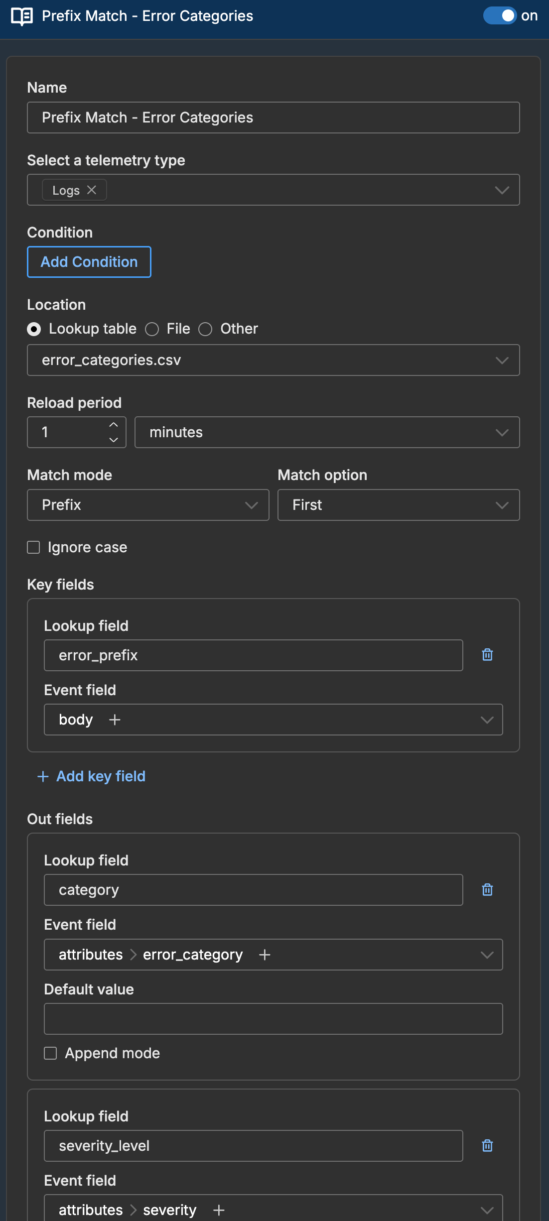Image resolution: width=549 pixels, height=1221 pixels.
Task: Click Add key field link
Action: 92,776
